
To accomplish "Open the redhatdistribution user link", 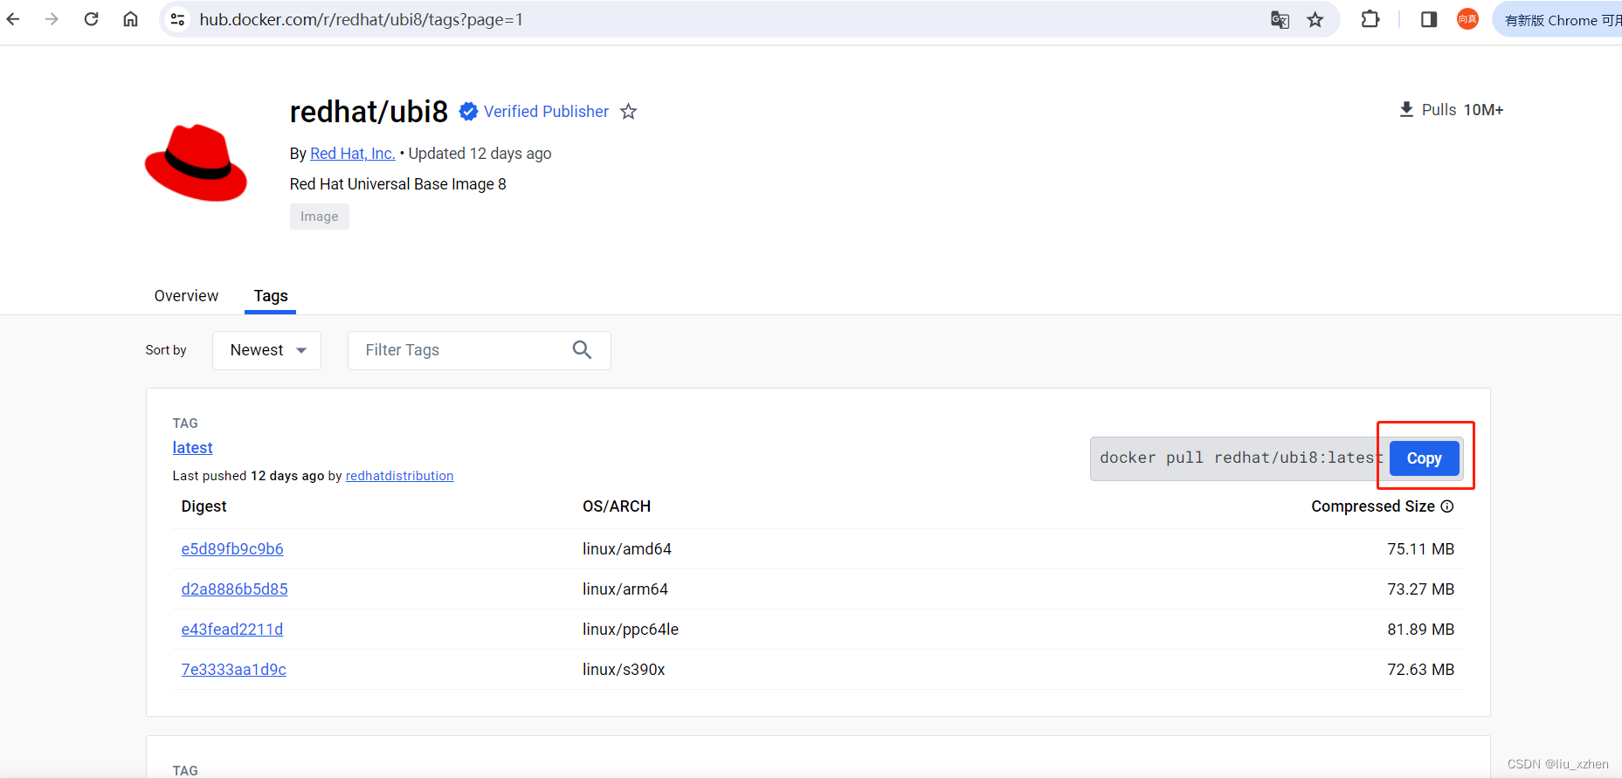I will click(x=400, y=476).
